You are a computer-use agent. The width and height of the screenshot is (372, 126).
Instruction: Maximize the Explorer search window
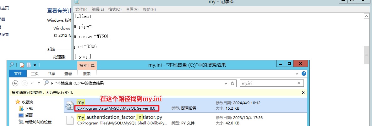pyautogui.click(x=289, y=64)
